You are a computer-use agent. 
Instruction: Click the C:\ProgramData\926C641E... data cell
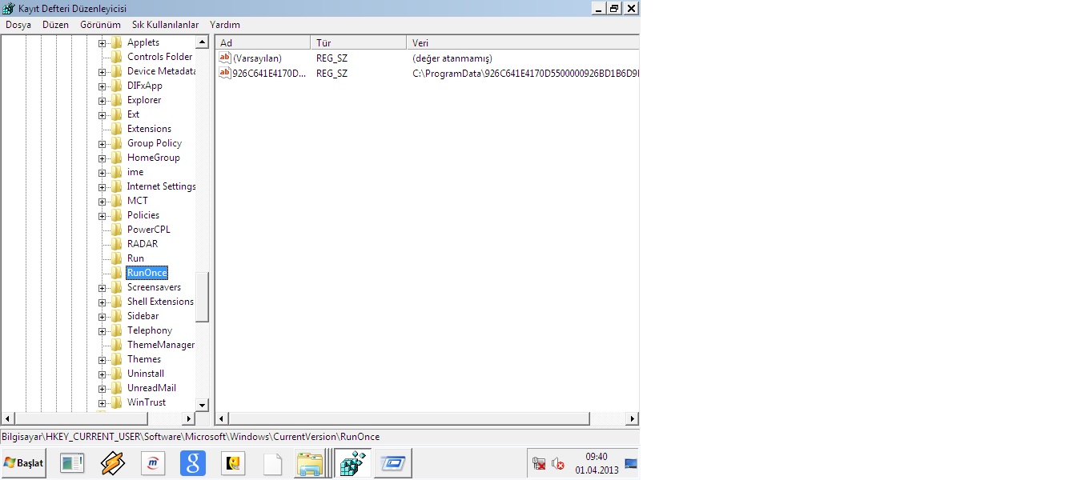[x=525, y=73]
